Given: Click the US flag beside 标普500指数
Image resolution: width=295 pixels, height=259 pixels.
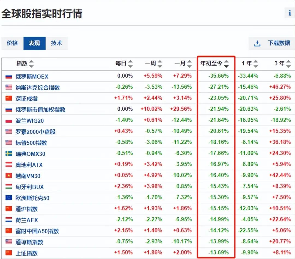Looking at the screenshot, I should (9, 142).
